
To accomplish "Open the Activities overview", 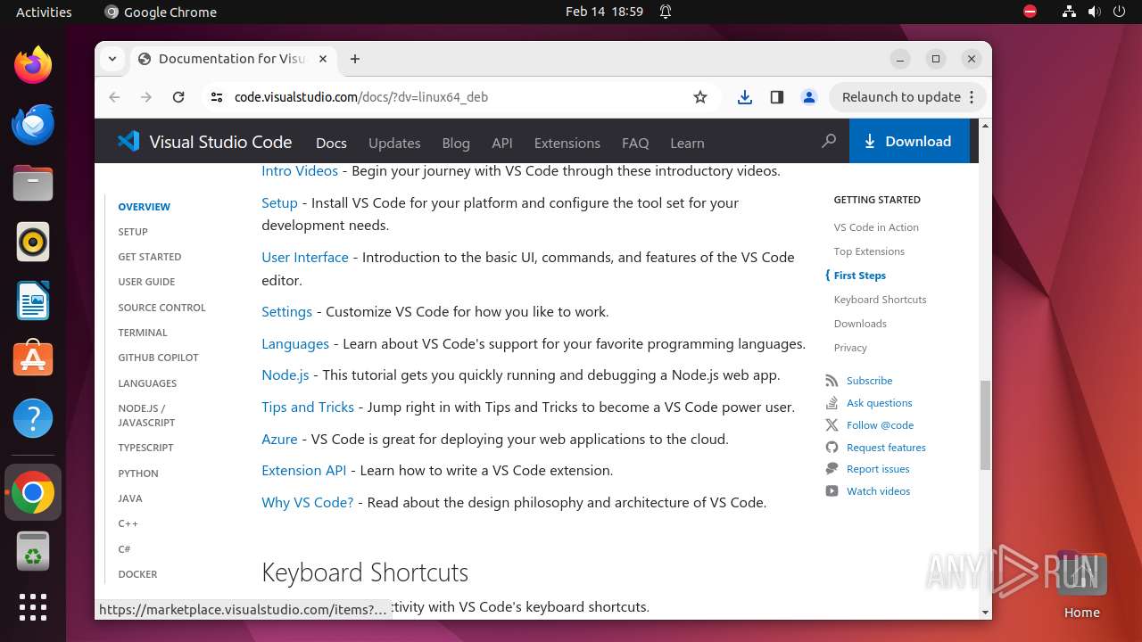I will pyautogui.click(x=44, y=12).
